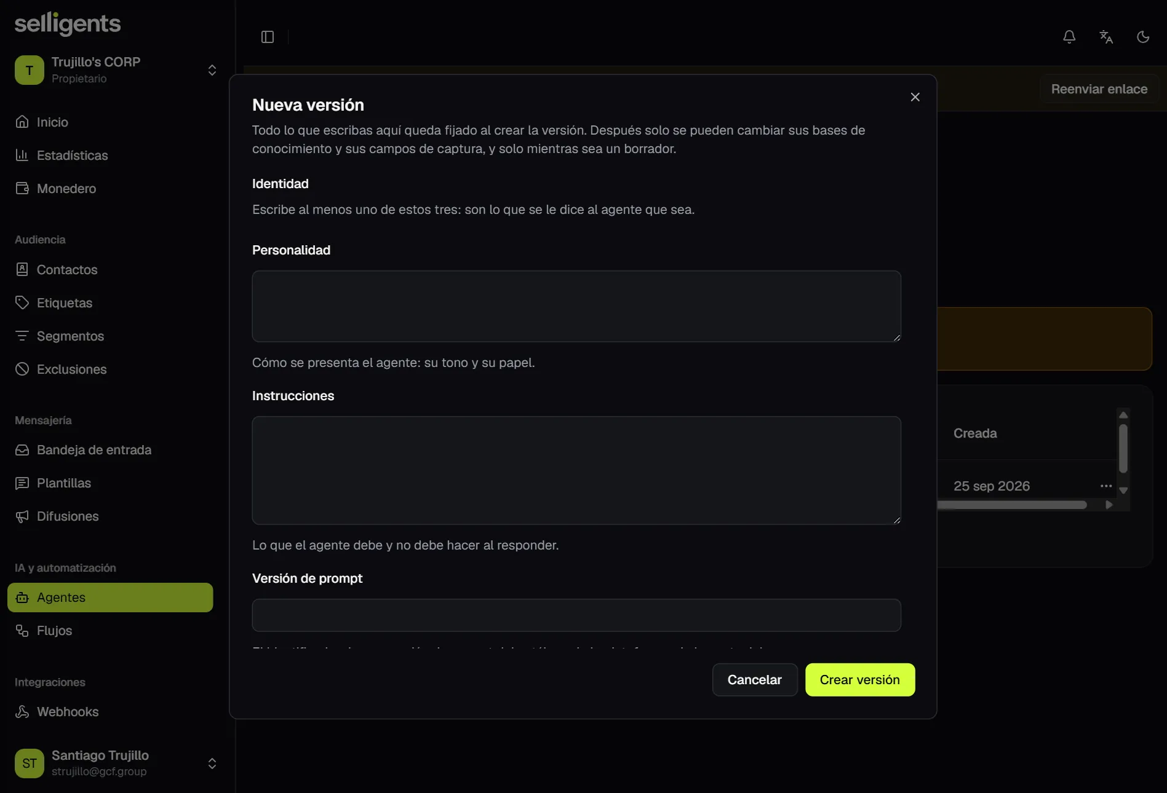Click the Etiquetas tag icon
This screenshot has height=793, width=1167.
point(22,302)
